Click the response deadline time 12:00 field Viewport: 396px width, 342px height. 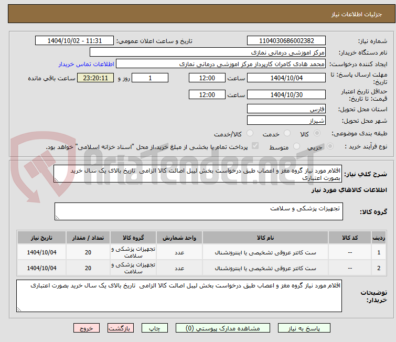click(x=207, y=78)
